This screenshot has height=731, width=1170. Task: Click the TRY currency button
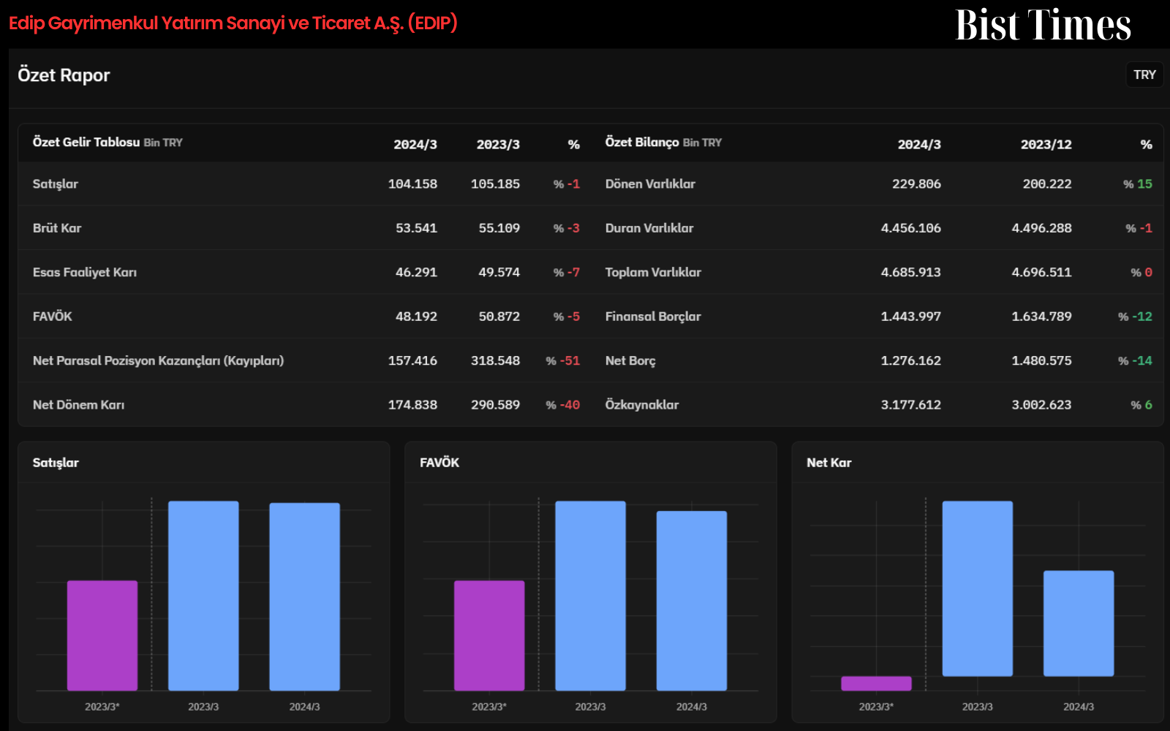(1144, 75)
